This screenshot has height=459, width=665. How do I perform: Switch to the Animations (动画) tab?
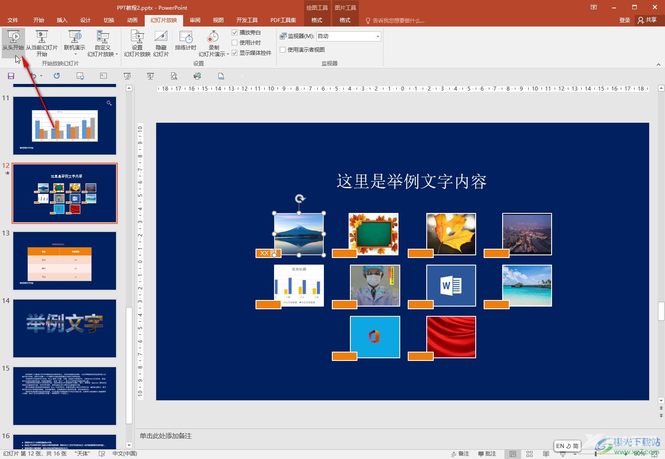click(132, 20)
